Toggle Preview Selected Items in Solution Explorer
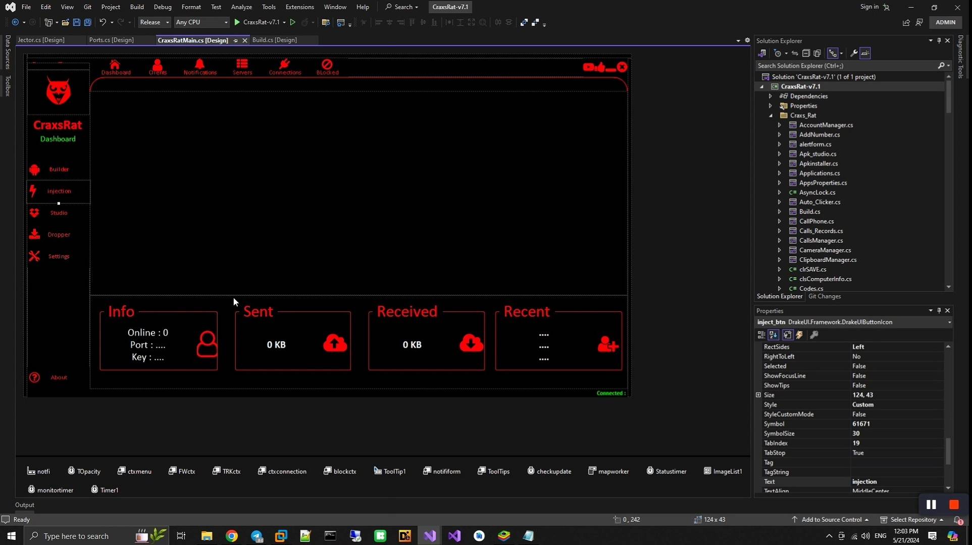Image resolution: width=972 pixels, height=545 pixels. tap(865, 53)
